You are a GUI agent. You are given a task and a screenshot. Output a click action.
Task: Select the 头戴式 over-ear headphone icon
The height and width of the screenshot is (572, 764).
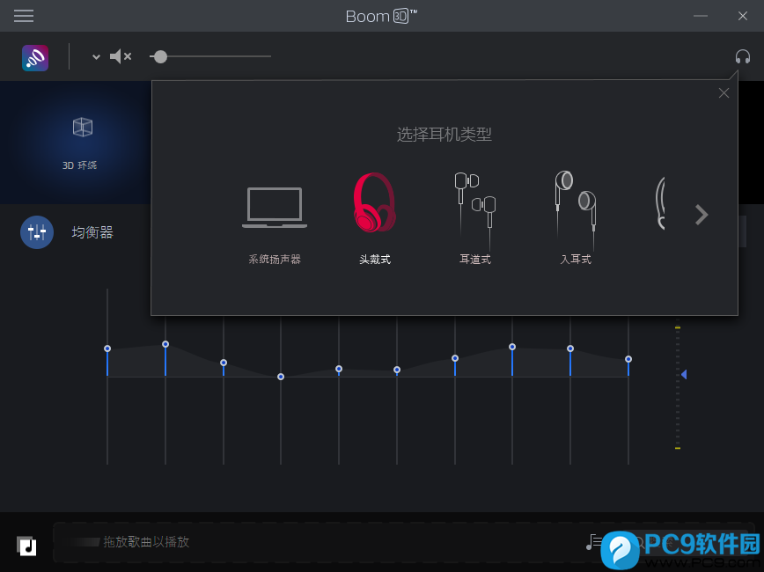374,203
